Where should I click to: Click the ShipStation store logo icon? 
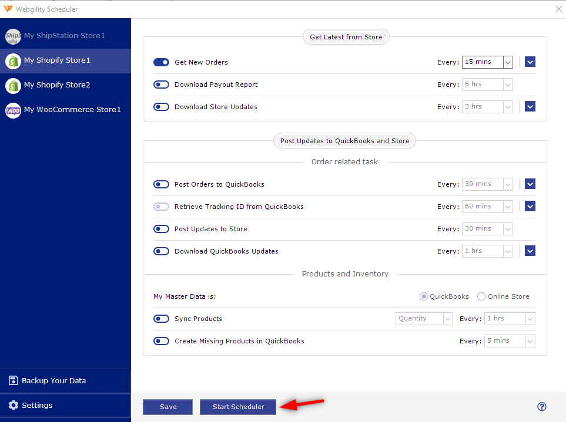click(13, 36)
